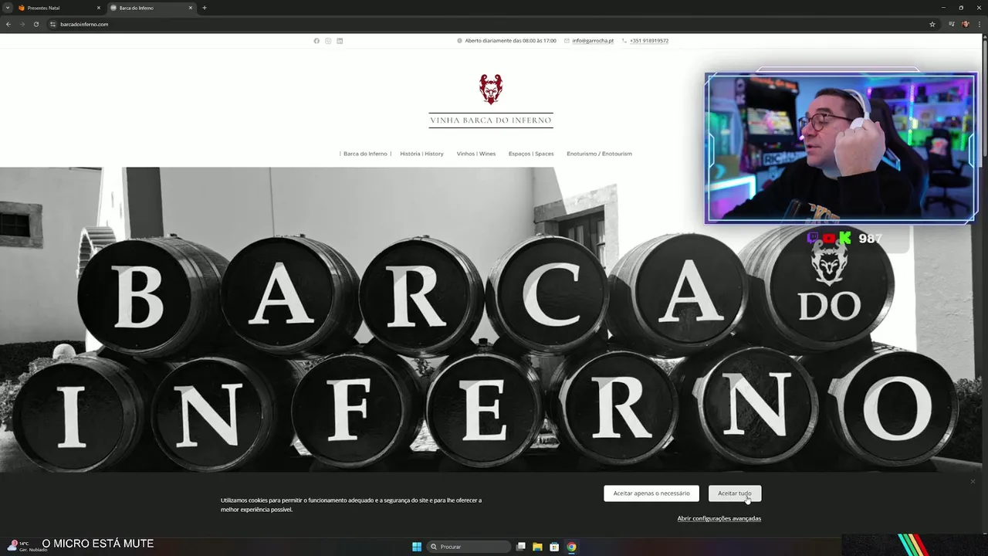
Task: Open the Enoturismo | Enotourism menu item
Action: pyautogui.click(x=599, y=154)
